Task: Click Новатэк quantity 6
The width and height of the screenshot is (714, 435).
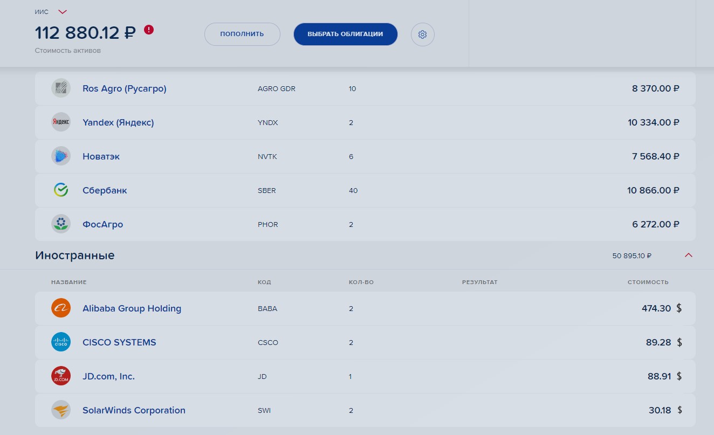Action: tap(351, 156)
